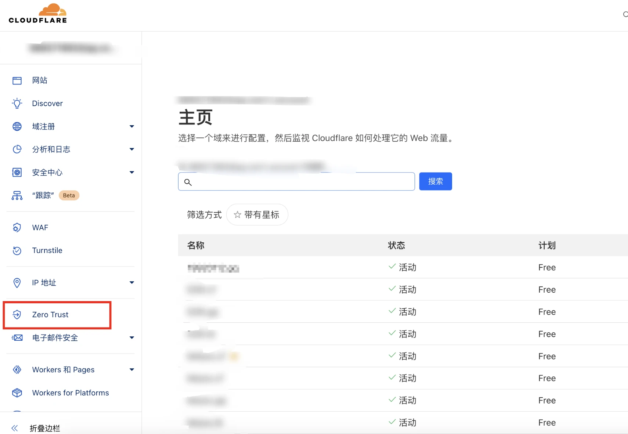Expand the Workers 和 Pages dropdown arrow
The height and width of the screenshot is (434, 628).
coord(132,370)
